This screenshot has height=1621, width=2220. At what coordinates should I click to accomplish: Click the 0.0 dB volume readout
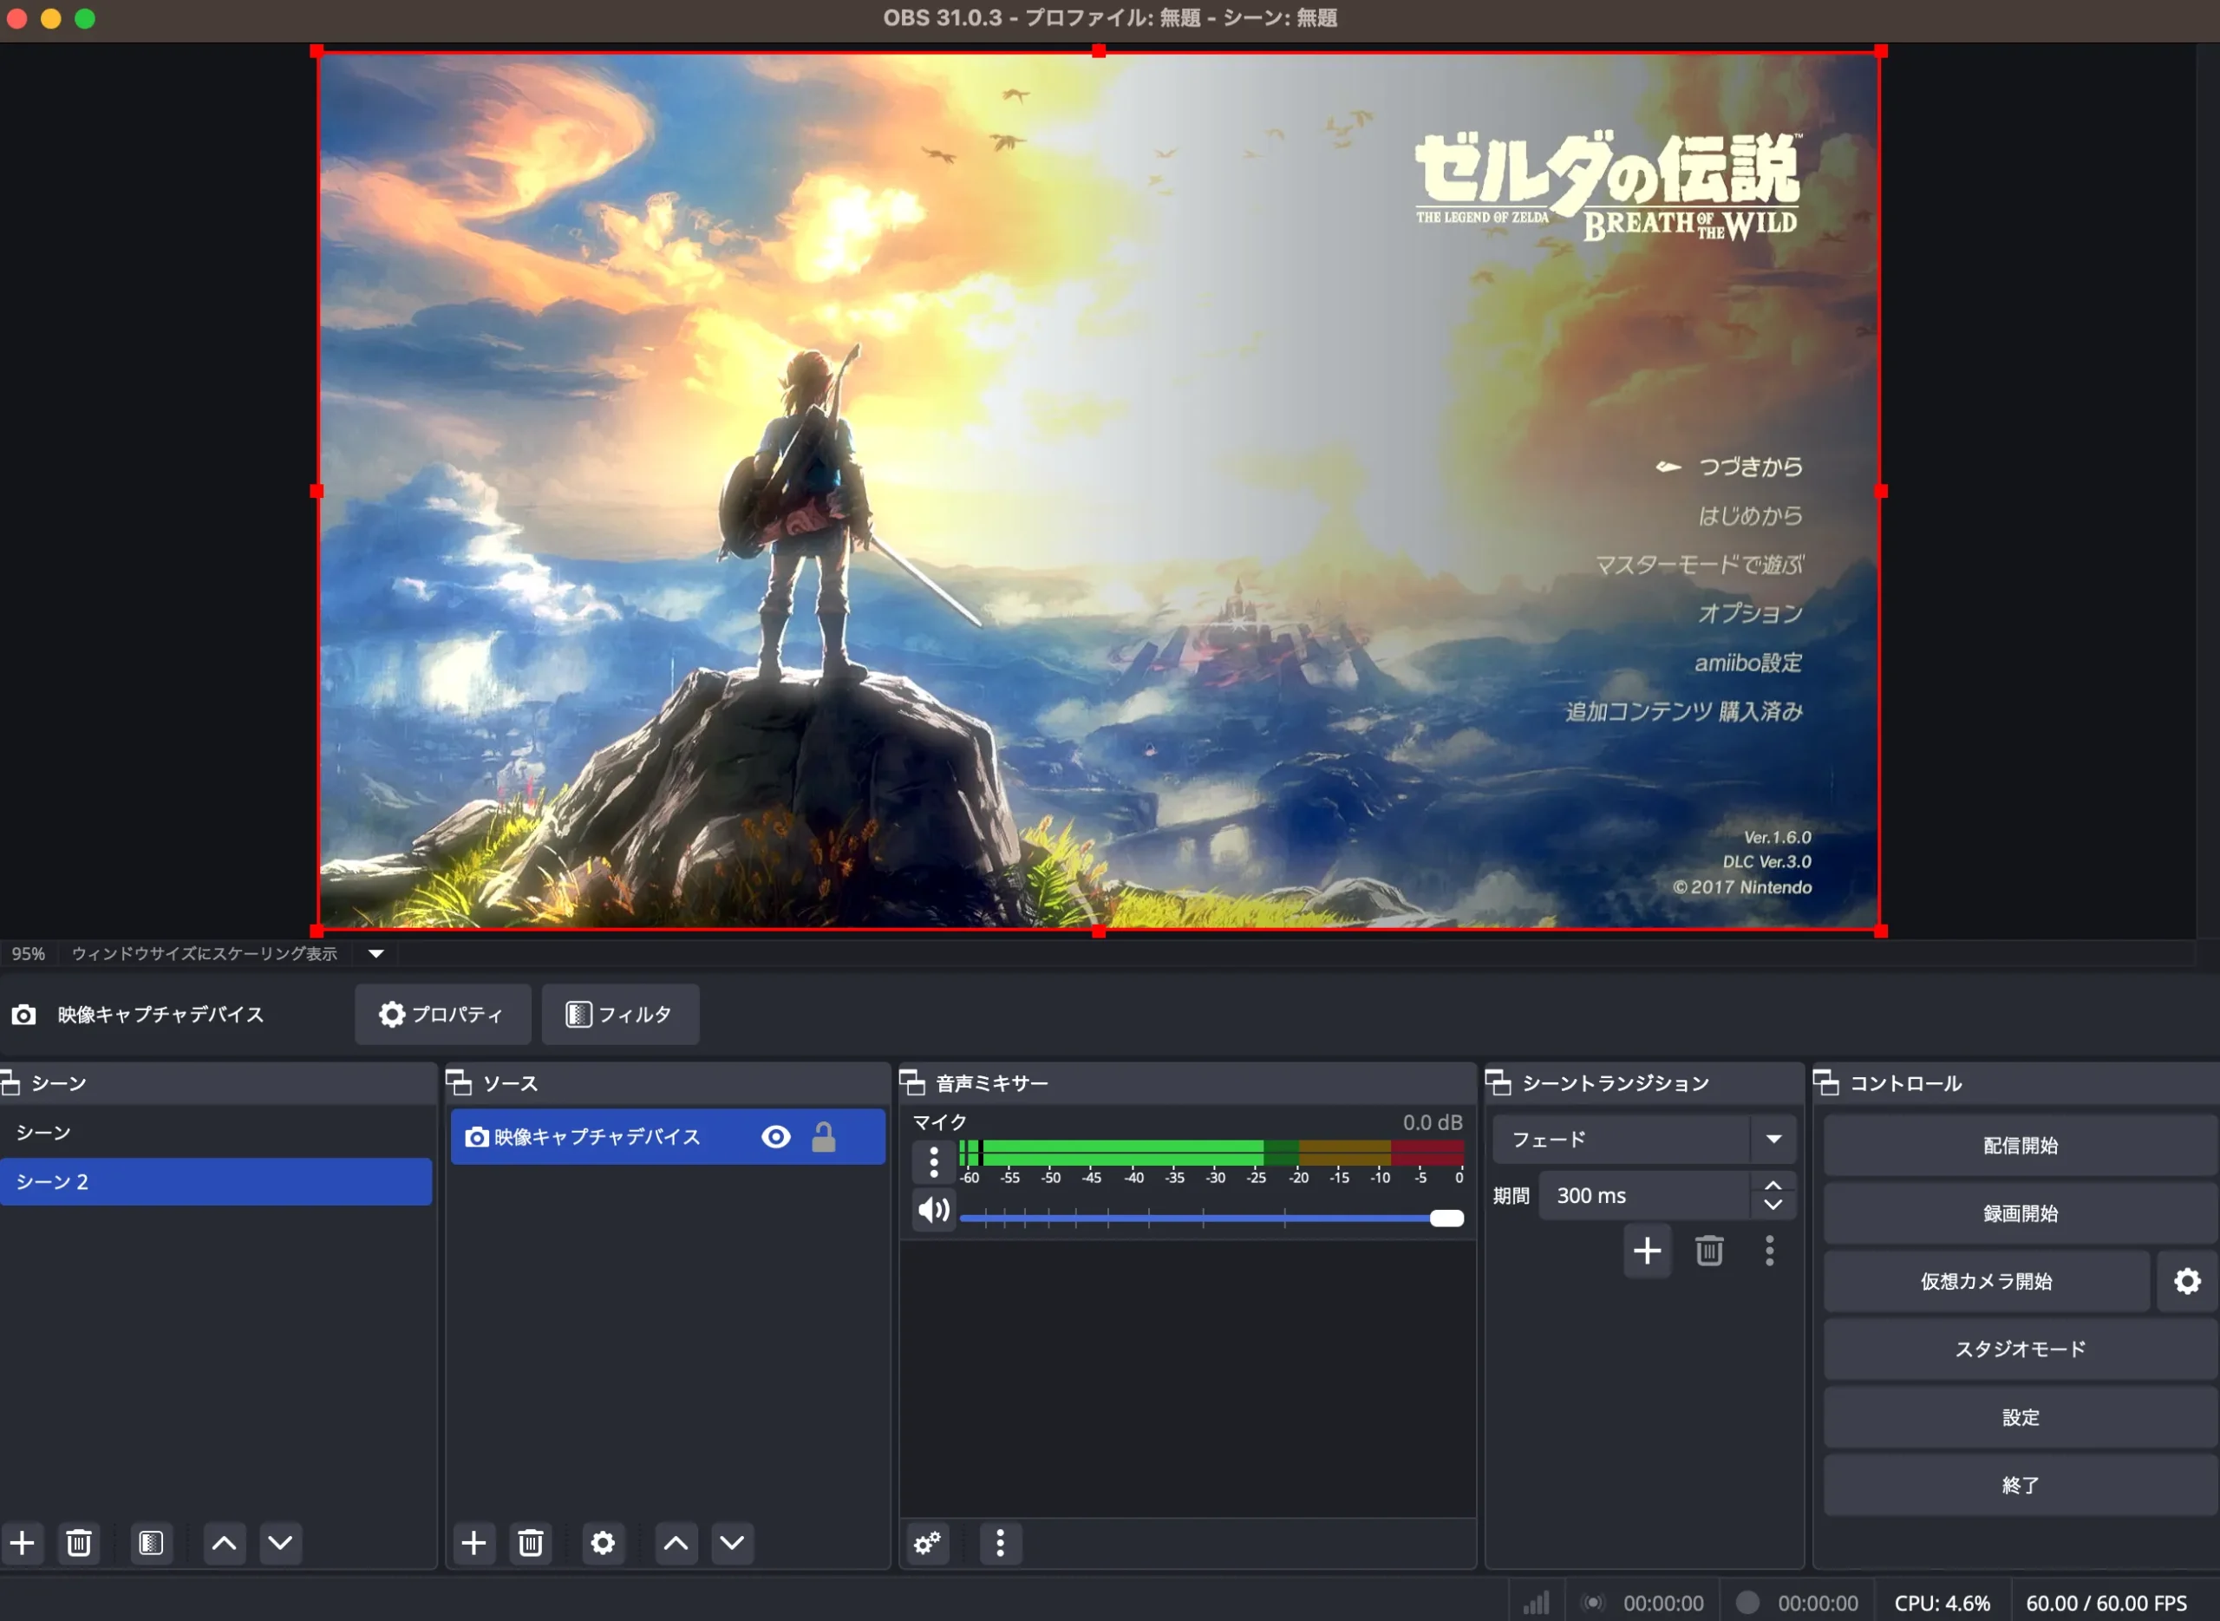[1433, 1121]
